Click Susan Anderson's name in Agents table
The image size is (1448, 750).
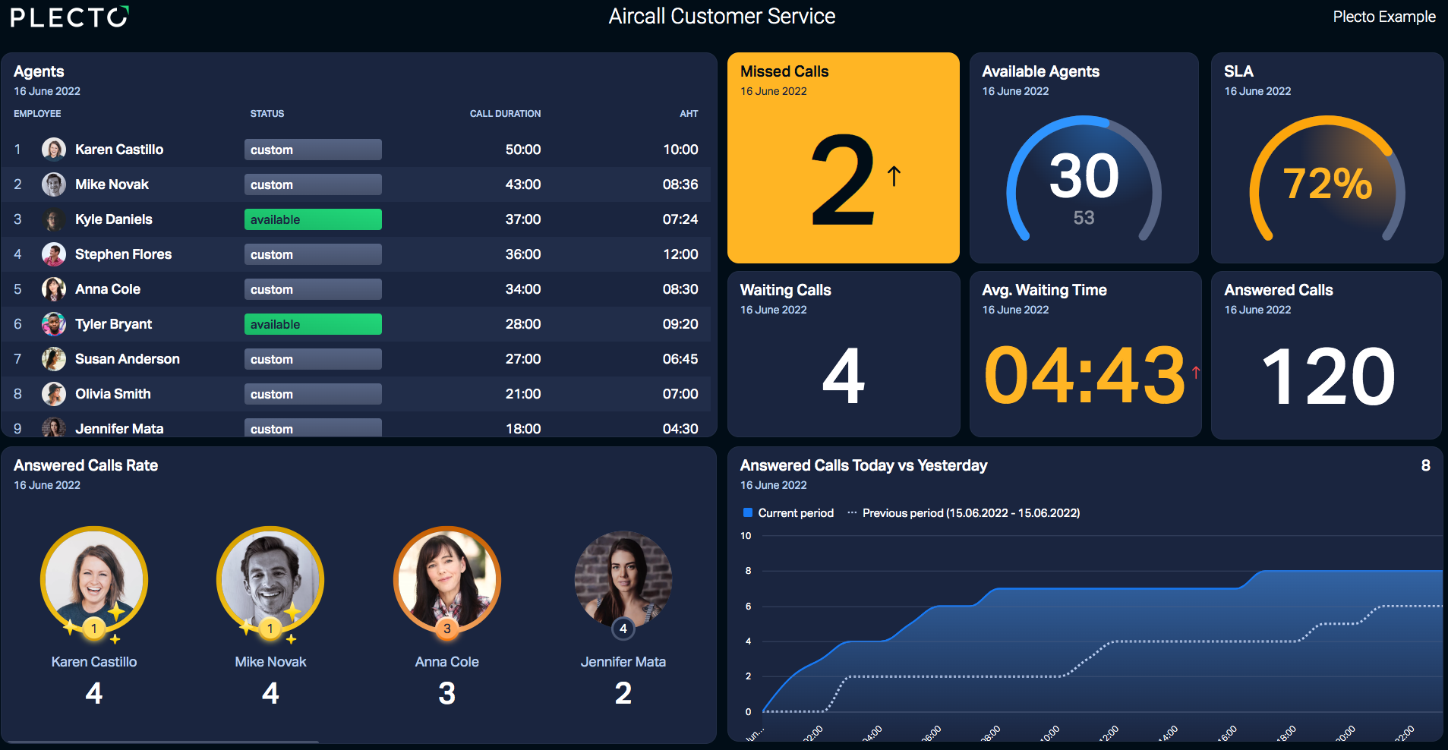tap(128, 359)
